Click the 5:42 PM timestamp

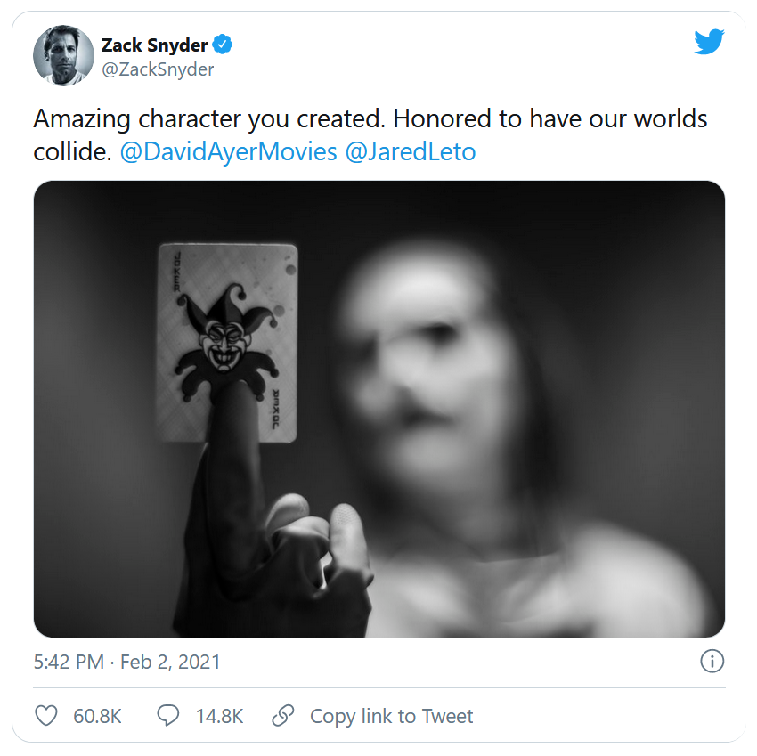coord(69,663)
